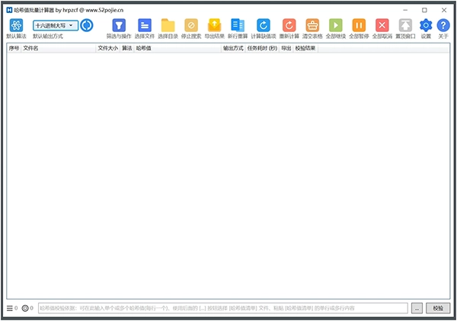Pause all tasks with 全部暂停

coord(359,26)
